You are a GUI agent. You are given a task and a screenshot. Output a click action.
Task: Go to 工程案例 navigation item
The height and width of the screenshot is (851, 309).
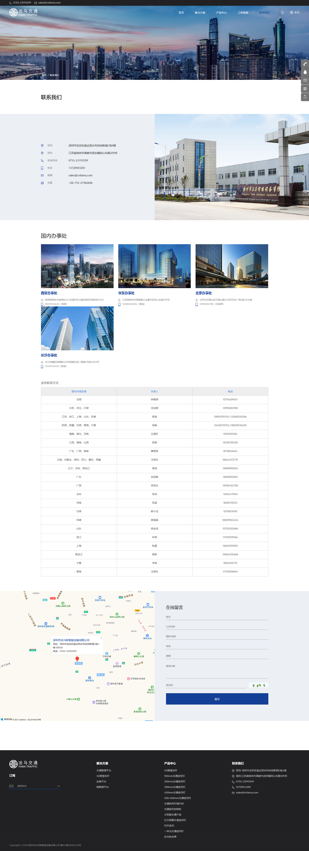coord(243,13)
